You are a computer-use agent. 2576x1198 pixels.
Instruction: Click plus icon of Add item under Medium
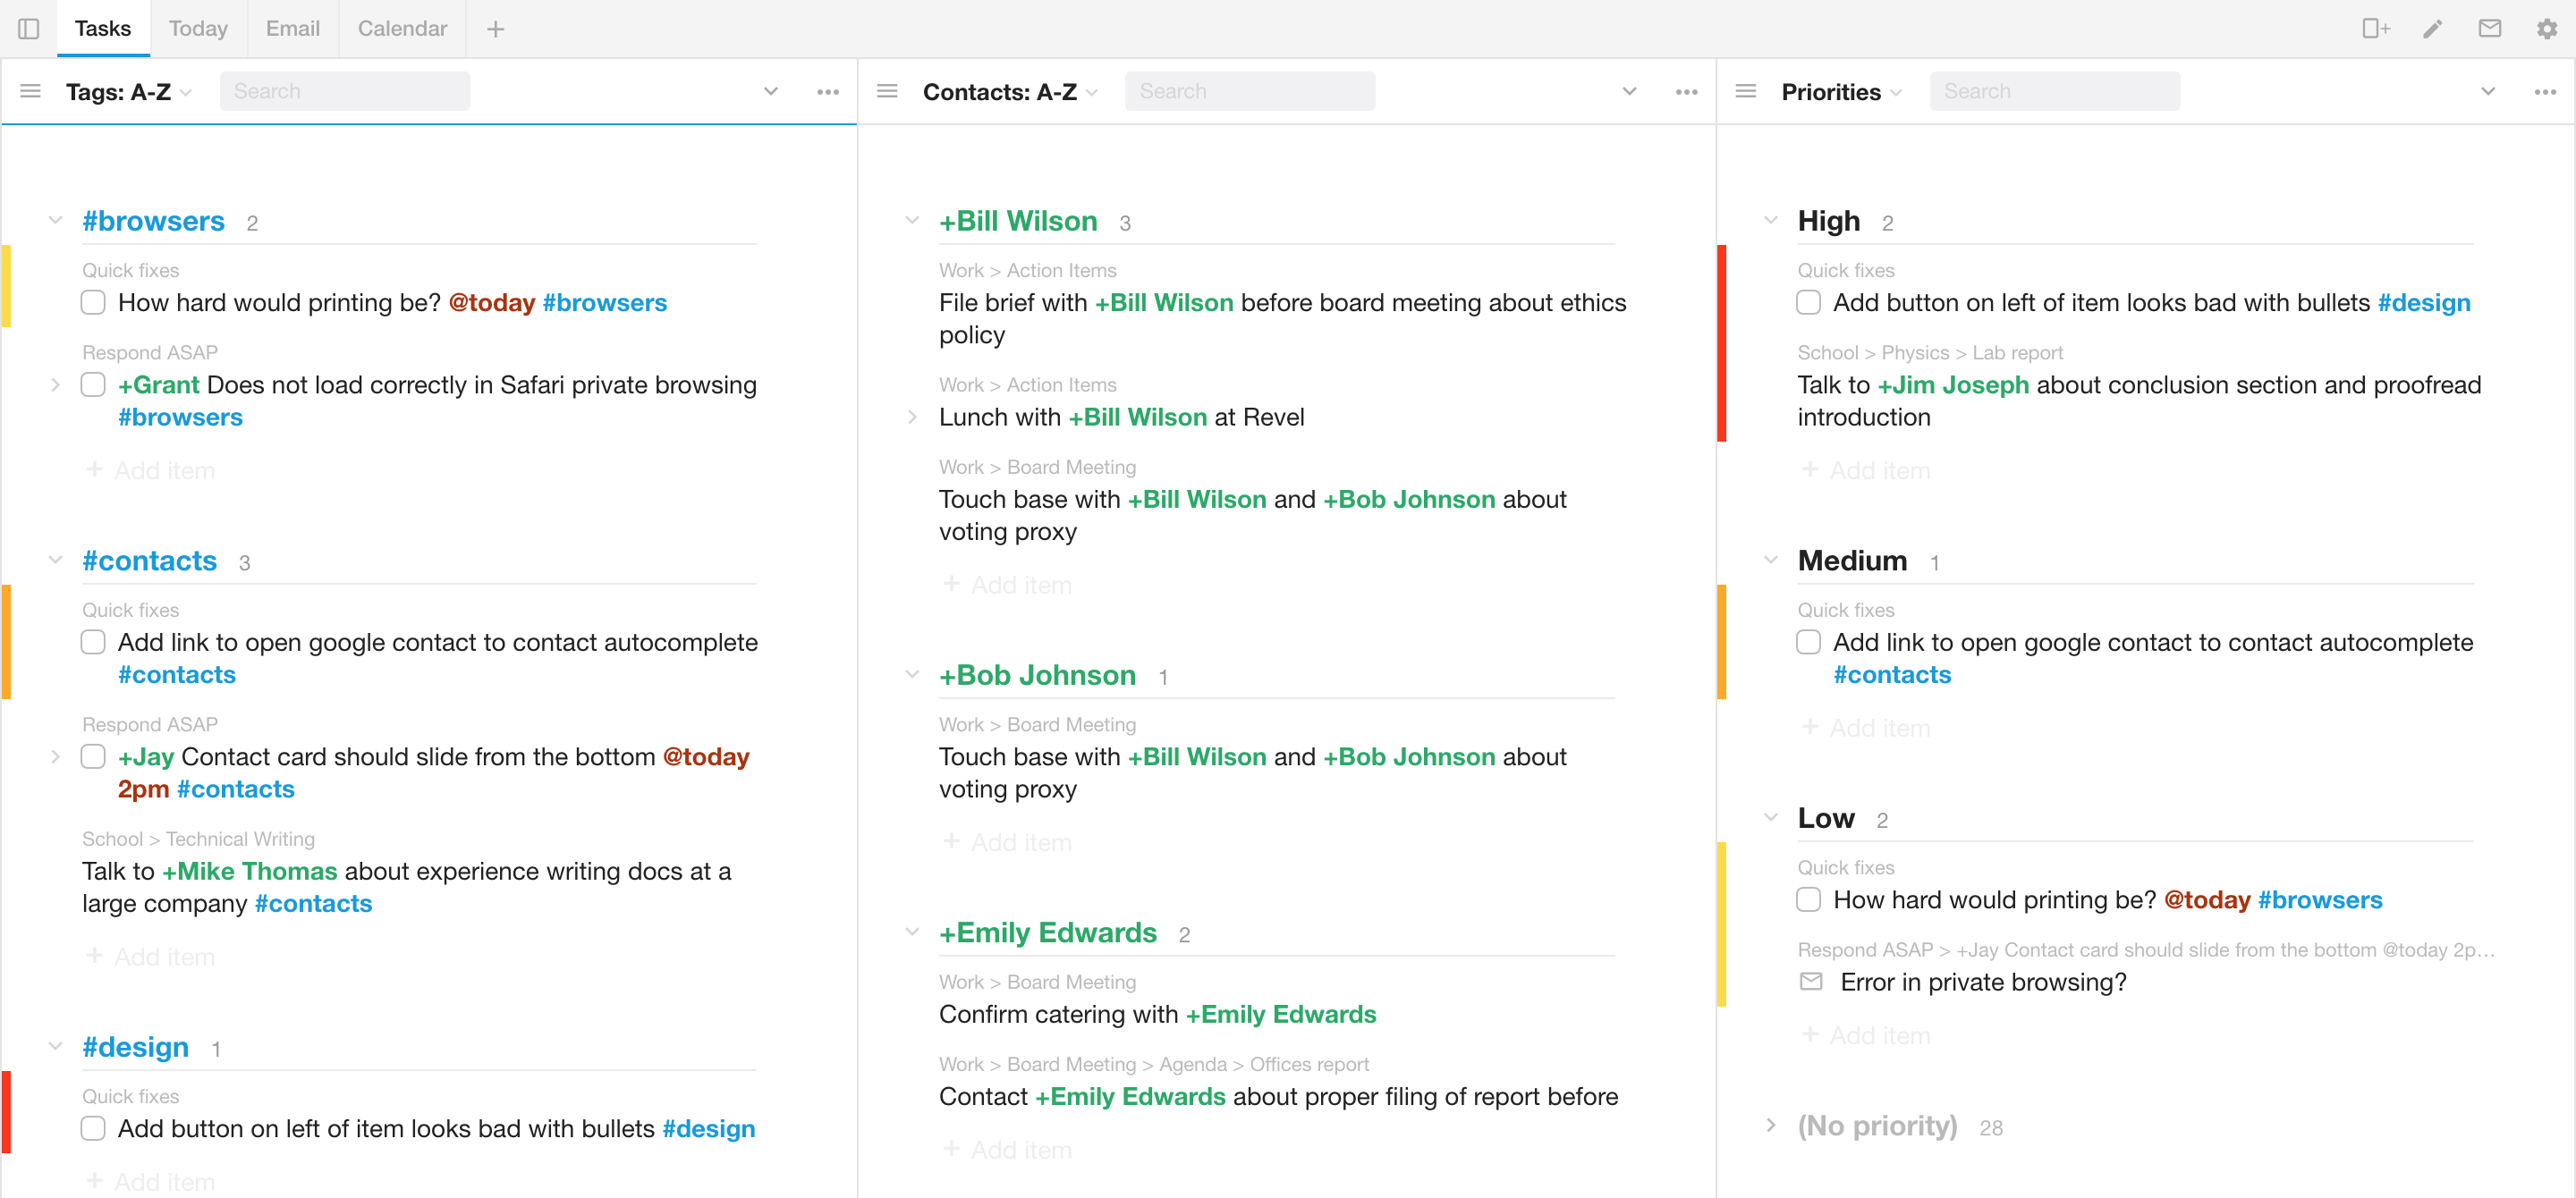coord(1809,728)
